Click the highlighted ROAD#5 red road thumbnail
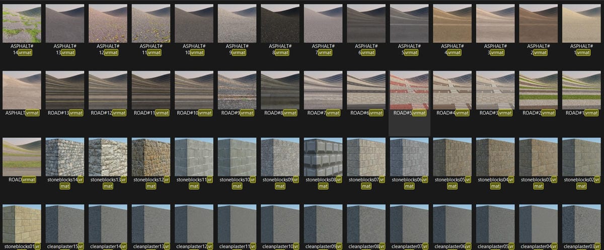604x250 pixels. click(409, 90)
